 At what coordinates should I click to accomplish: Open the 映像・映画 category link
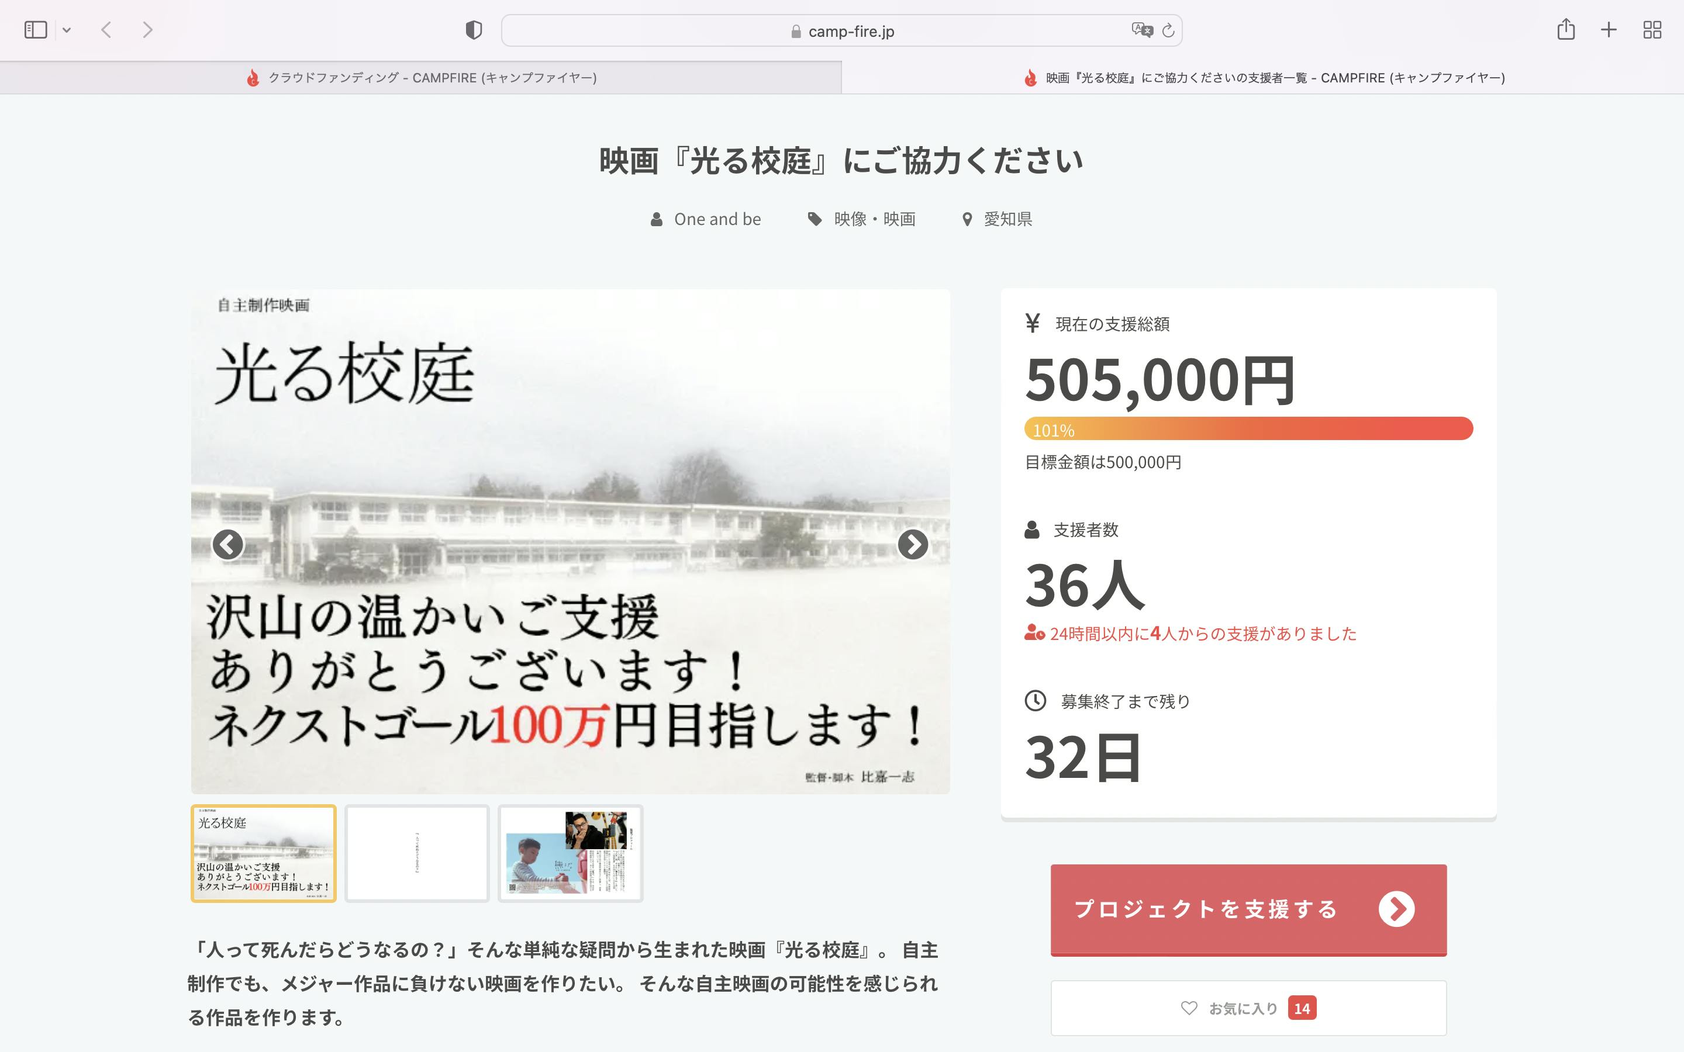coord(874,219)
